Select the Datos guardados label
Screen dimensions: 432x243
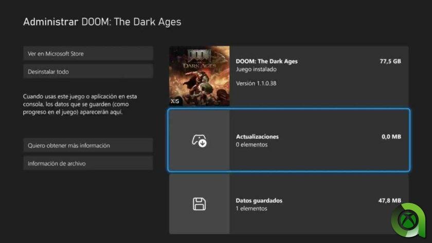click(259, 200)
